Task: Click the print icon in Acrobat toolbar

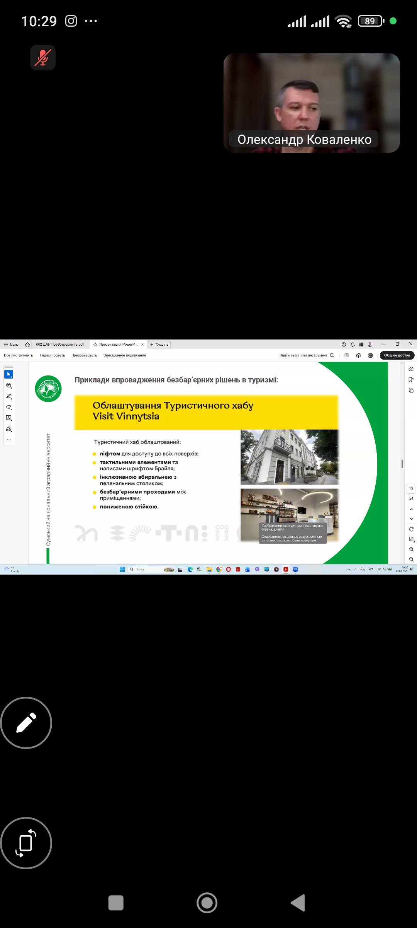Action: coord(370,355)
